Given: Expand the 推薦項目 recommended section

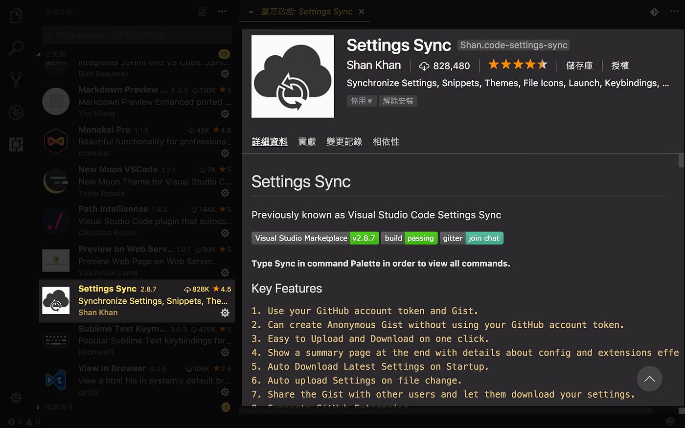Looking at the screenshot, I should (x=38, y=407).
